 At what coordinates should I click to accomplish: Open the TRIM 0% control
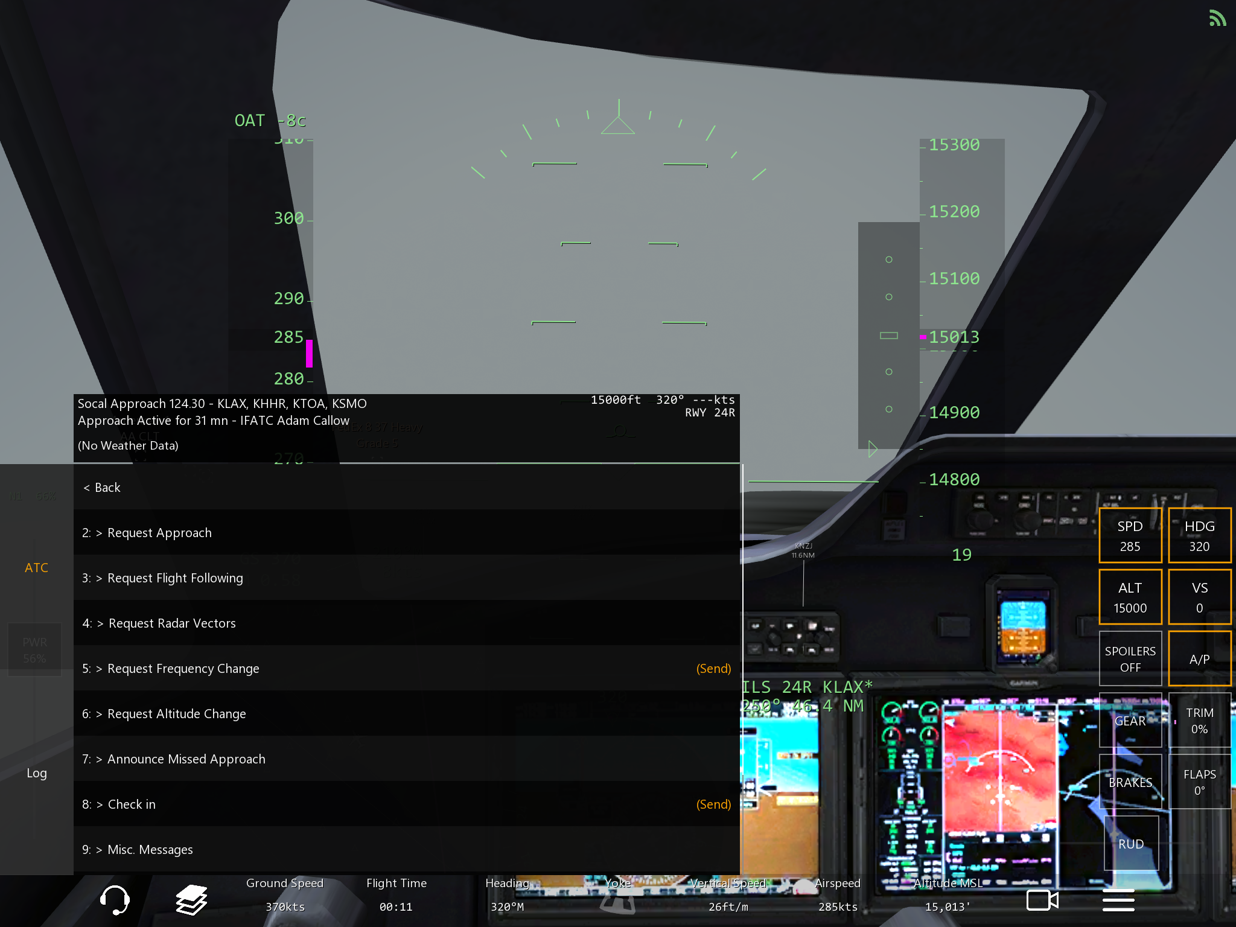pyautogui.click(x=1199, y=721)
